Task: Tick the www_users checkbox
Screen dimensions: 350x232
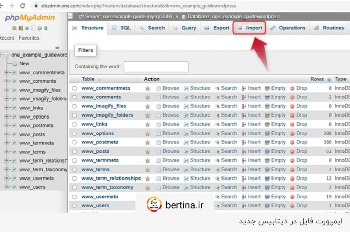Action: (x=74, y=206)
